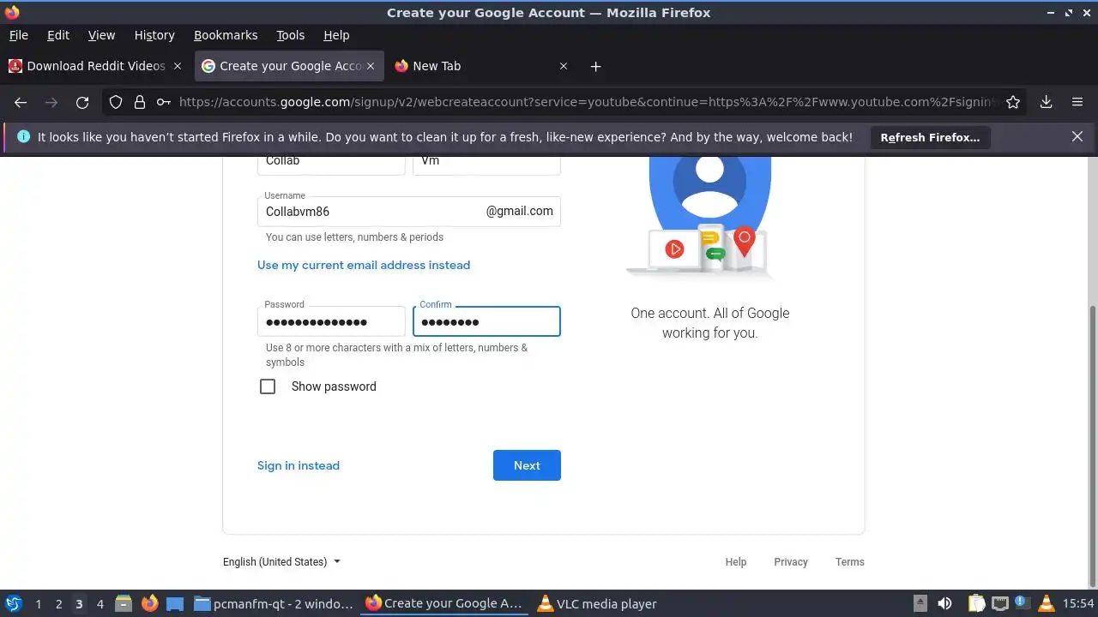Image resolution: width=1098 pixels, height=617 pixels.
Task: Click the Confirm password field
Action: pyautogui.click(x=486, y=321)
